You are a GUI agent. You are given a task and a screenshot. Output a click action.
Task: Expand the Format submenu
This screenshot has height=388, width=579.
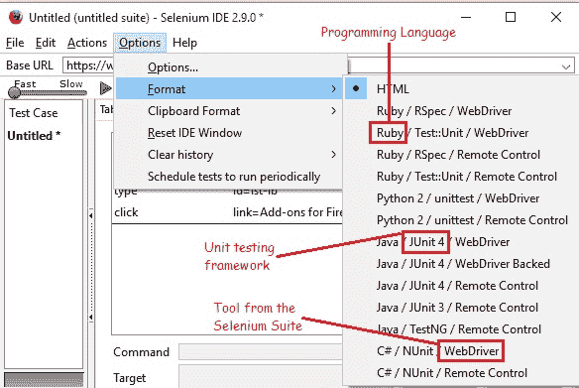pyautogui.click(x=229, y=88)
